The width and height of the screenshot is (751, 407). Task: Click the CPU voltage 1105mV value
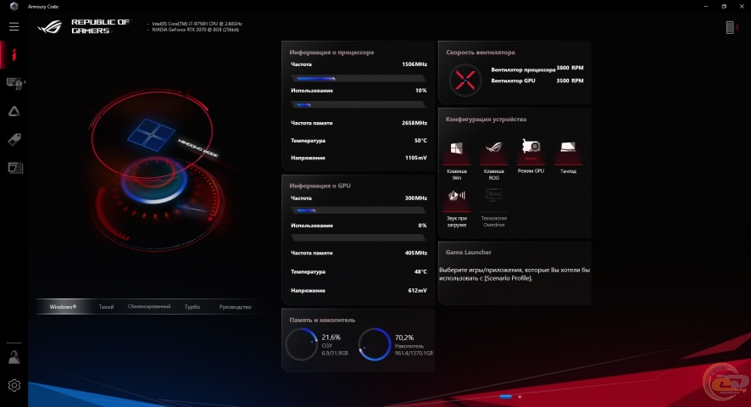(415, 158)
